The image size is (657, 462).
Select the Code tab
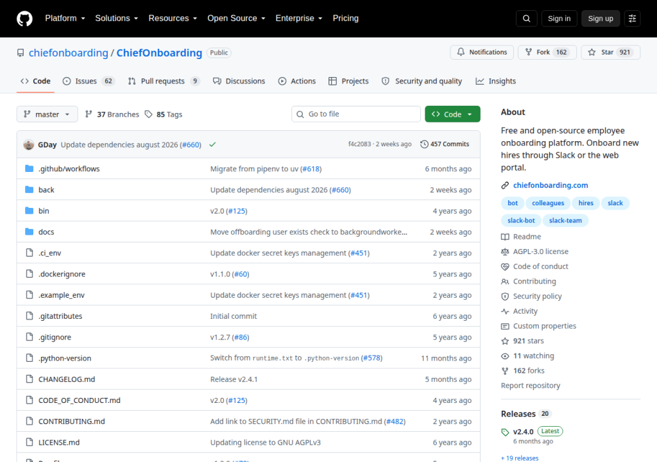click(36, 81)
